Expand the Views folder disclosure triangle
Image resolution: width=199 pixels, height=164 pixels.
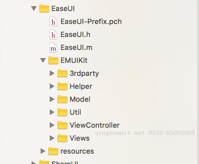click(52, 138)
